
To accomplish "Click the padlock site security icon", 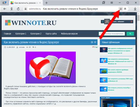I will tap(26, 9).
